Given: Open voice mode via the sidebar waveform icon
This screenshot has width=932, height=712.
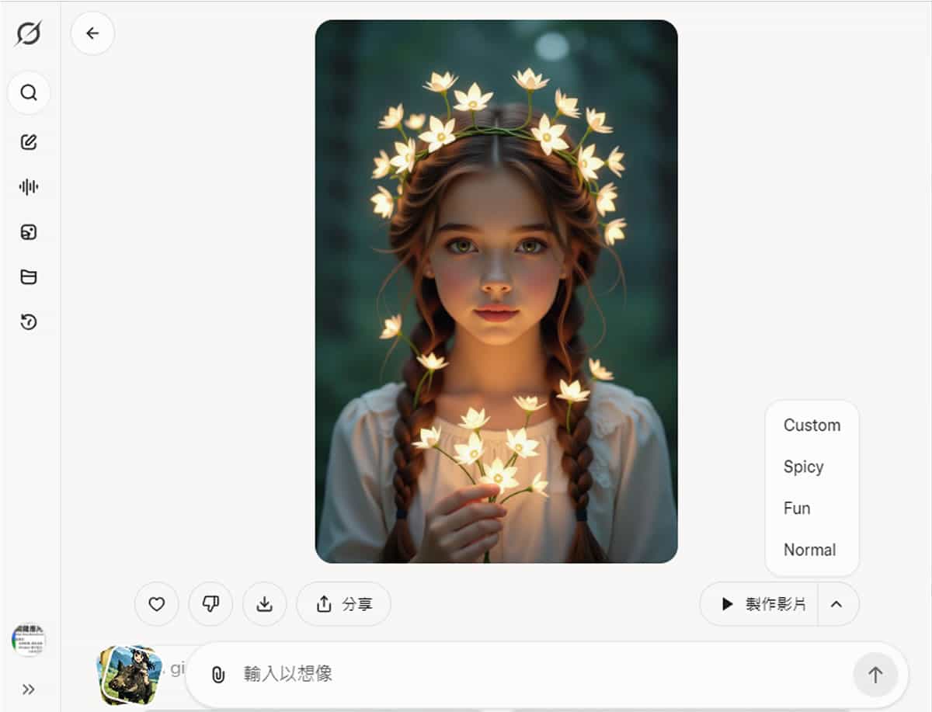Looking at the screenshot, I should (x=29, y=187).
